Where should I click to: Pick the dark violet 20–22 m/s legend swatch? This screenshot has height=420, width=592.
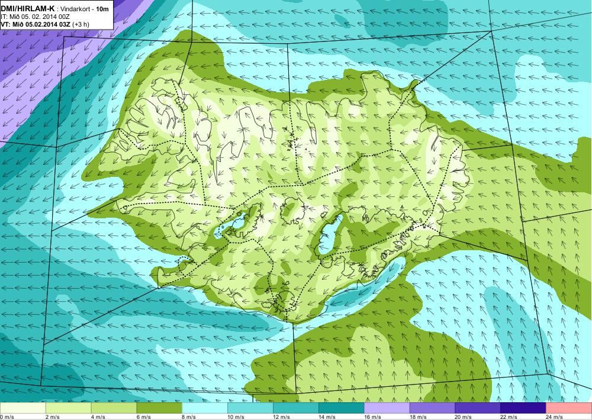[x=478, y=408]
